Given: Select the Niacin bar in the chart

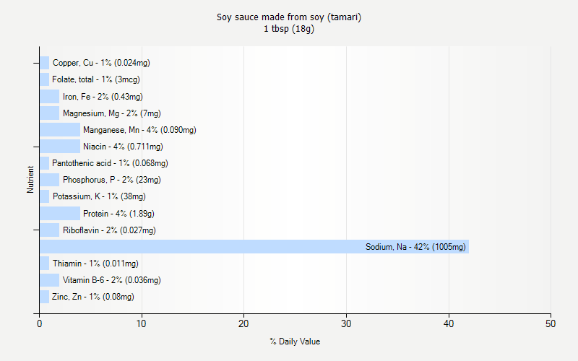Looking at the screenshot, I should tap(60, 147).
